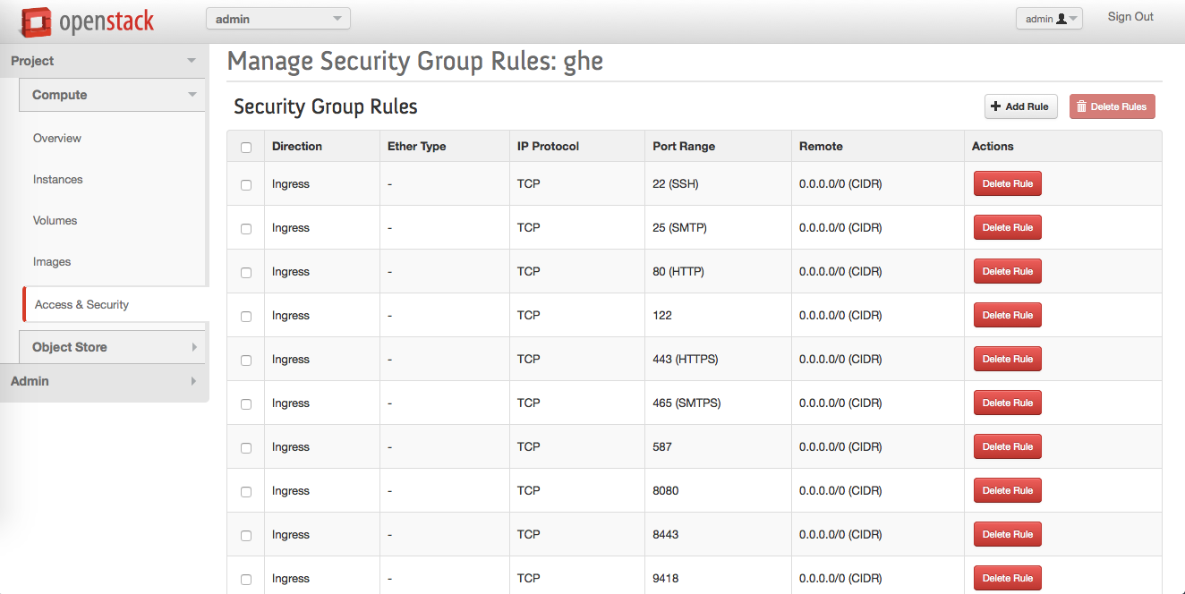
Task: Delete the 80 (HTTP) rule
Action: [1008, 271]
